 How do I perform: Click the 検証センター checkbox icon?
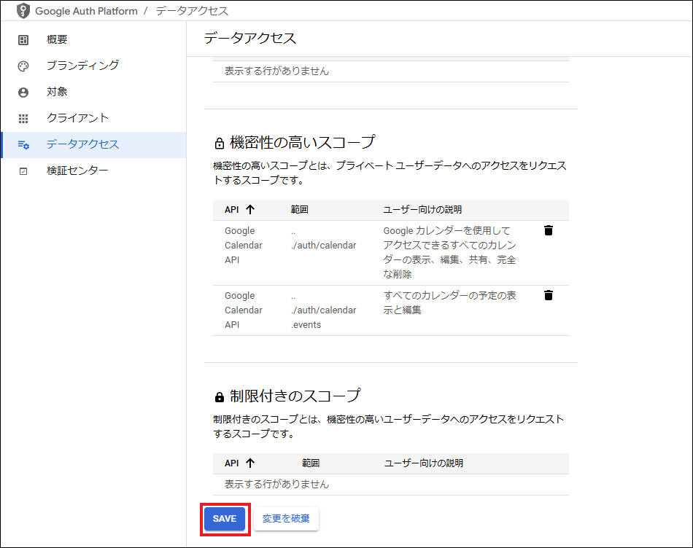click(x=23, y=171)
